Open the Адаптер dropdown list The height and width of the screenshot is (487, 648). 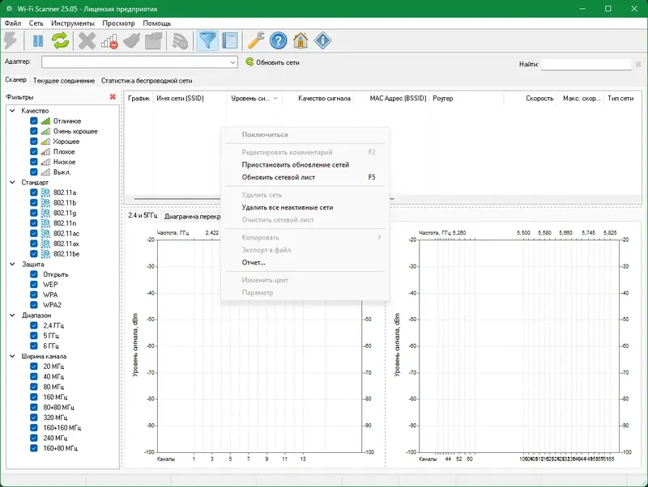point(232,62)
